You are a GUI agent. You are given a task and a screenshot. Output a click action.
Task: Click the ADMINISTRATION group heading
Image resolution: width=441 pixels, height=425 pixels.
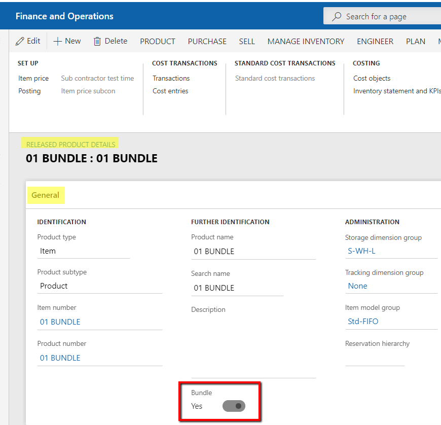[x=372, y=222]
